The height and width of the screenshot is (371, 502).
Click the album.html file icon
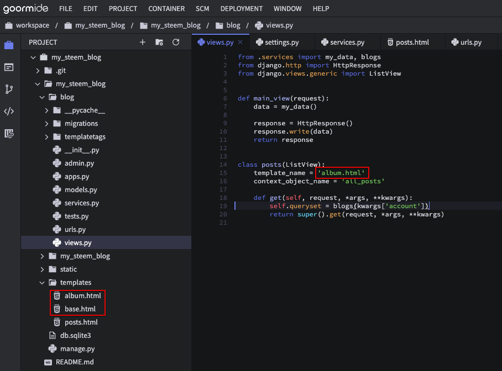tap(57, 295)
